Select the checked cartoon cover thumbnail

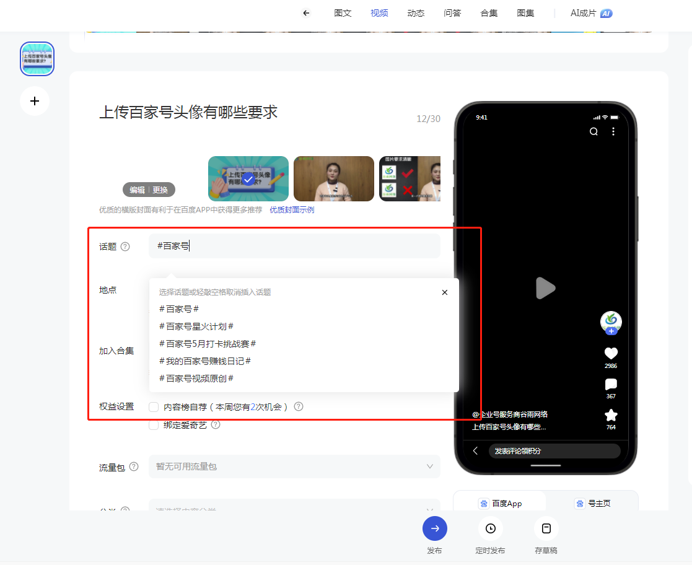[248, 179]
